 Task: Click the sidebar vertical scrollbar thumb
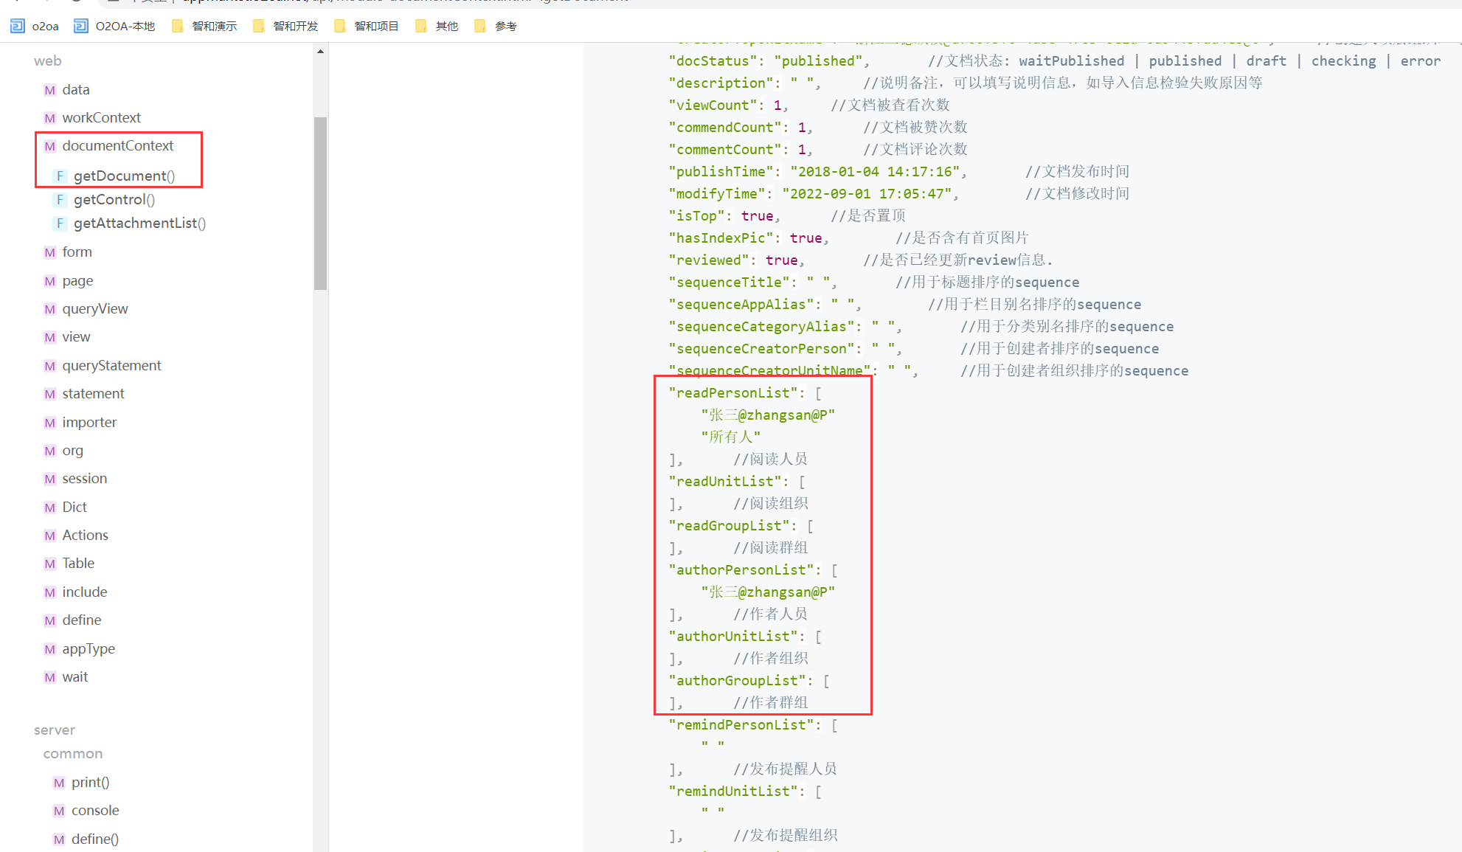[320, 203]
